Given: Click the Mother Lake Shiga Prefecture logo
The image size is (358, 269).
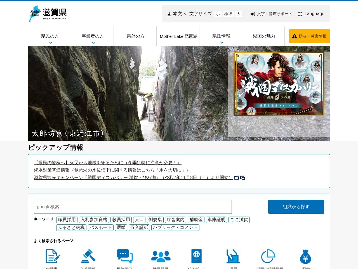Looking at the screenshot, I should coord(48,14).
